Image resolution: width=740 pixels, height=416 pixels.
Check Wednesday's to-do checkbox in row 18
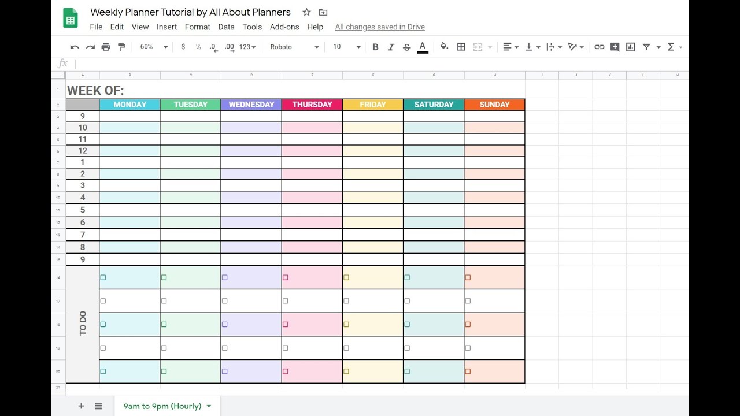224,325
